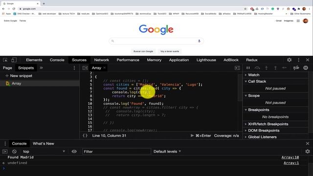Open the Gmail link
This screenshot has width=313, height=176.
pyautogui.click(x=278, y=21)
